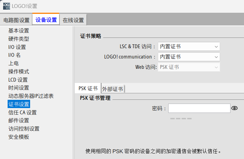Select 硬件类型 in the sidebar
Viewport: 244px width, 159px height.
(x=19, y=39)
